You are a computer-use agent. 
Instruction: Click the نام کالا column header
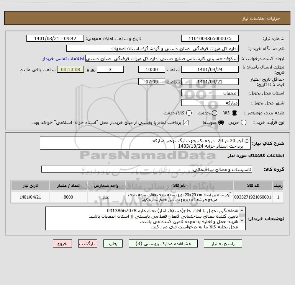(179, 186)
